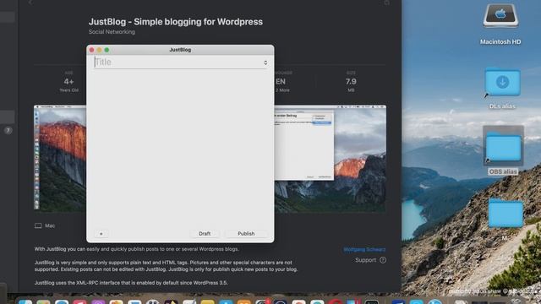
Task: Click the Title field in JustBlog
Action: tap(178, 62)
